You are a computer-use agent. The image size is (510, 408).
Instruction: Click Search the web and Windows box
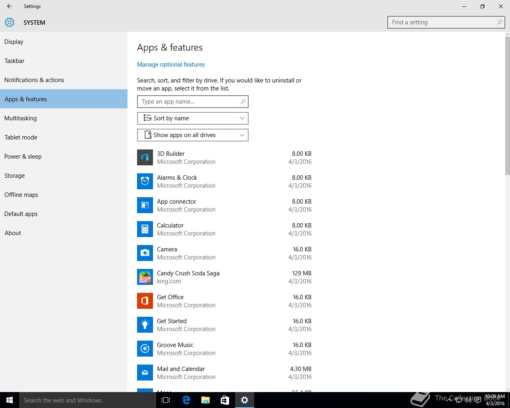88,400
